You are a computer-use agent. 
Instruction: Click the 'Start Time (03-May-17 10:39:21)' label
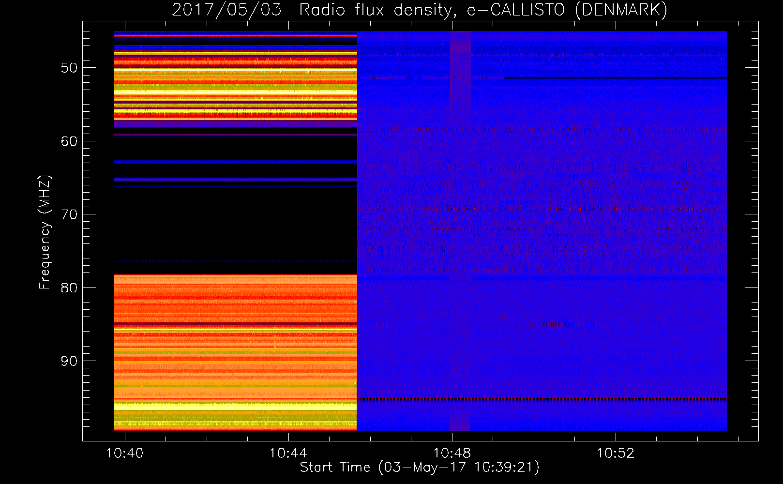(420, 468)
